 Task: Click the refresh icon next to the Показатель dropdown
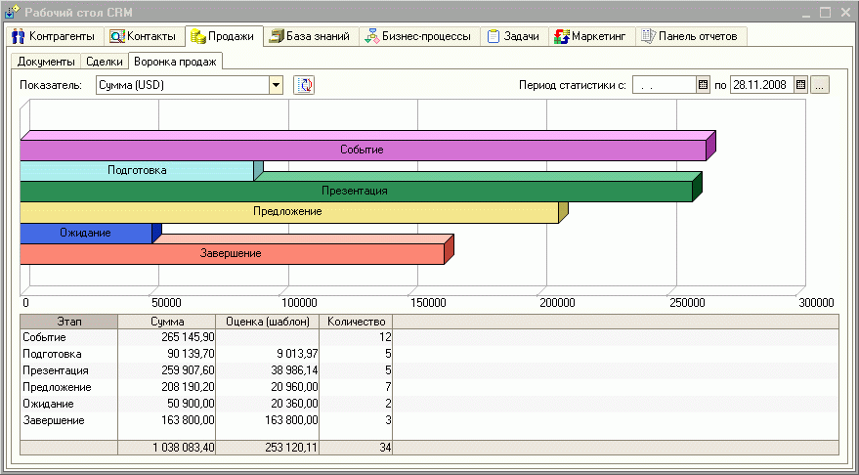point(304,85)
